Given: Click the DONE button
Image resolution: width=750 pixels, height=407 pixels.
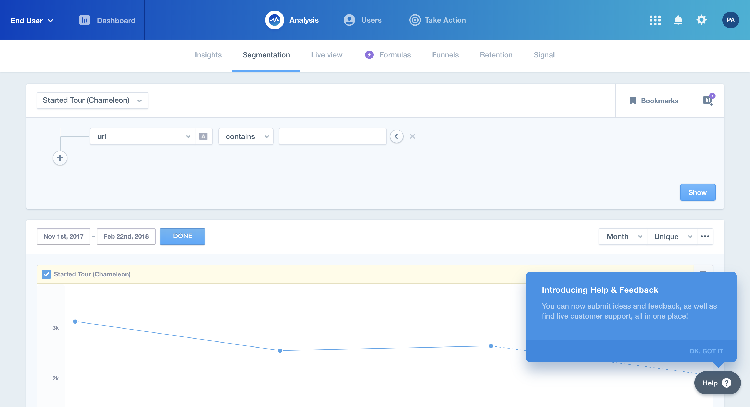Looking at the screenshot, I should (183, 236).
